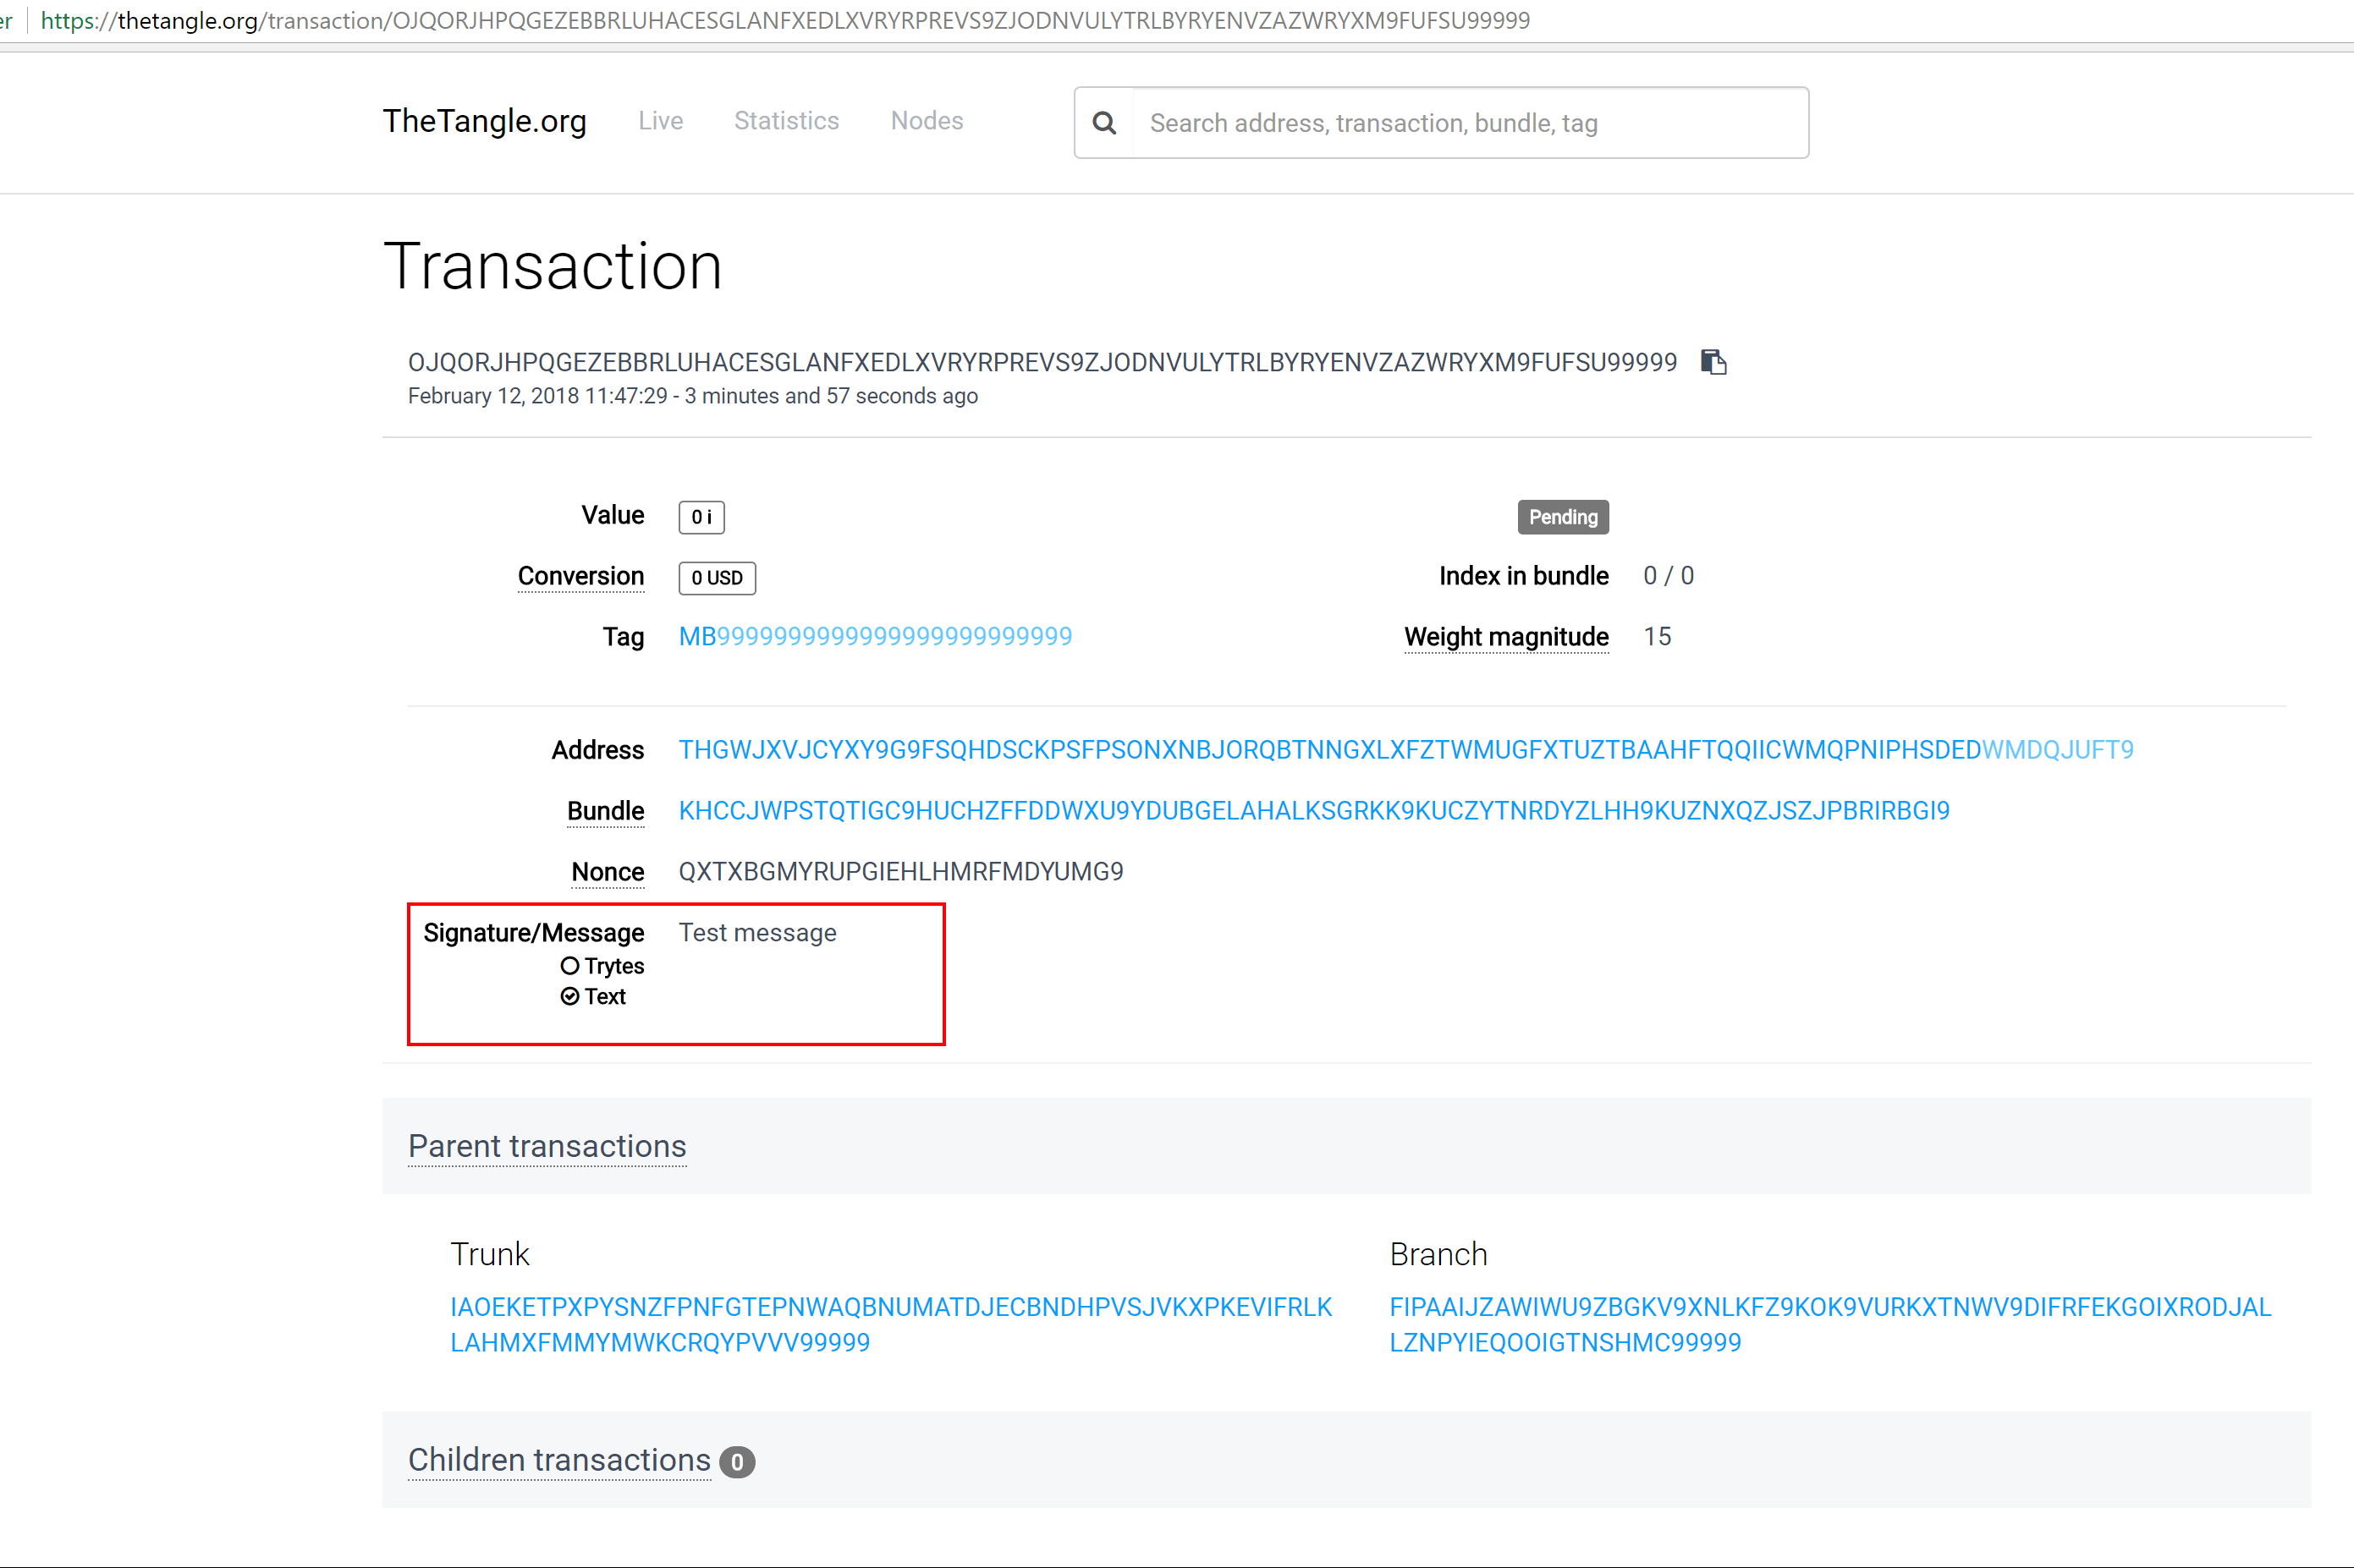
Task: Go to the Nodes page
Action: tap(927, 121)
